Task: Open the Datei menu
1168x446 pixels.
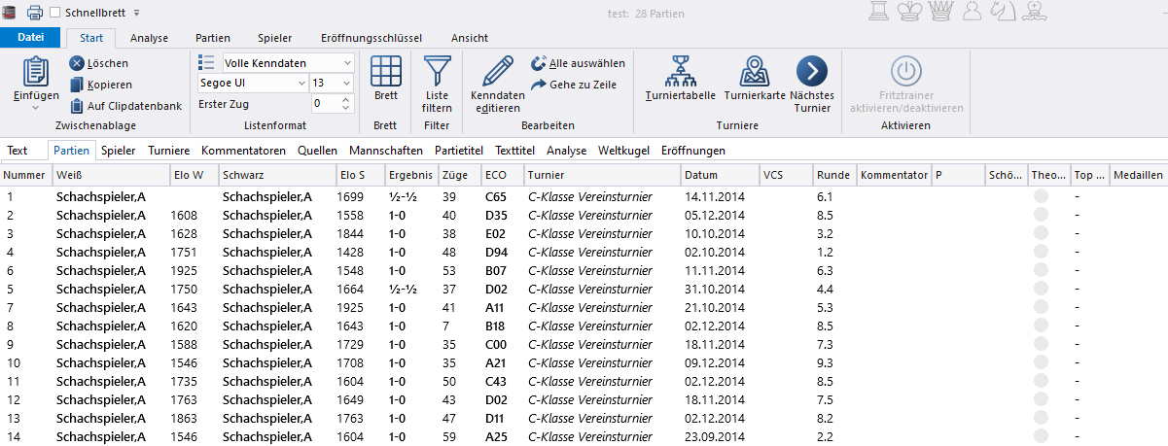Action: [x=31, y=38]
